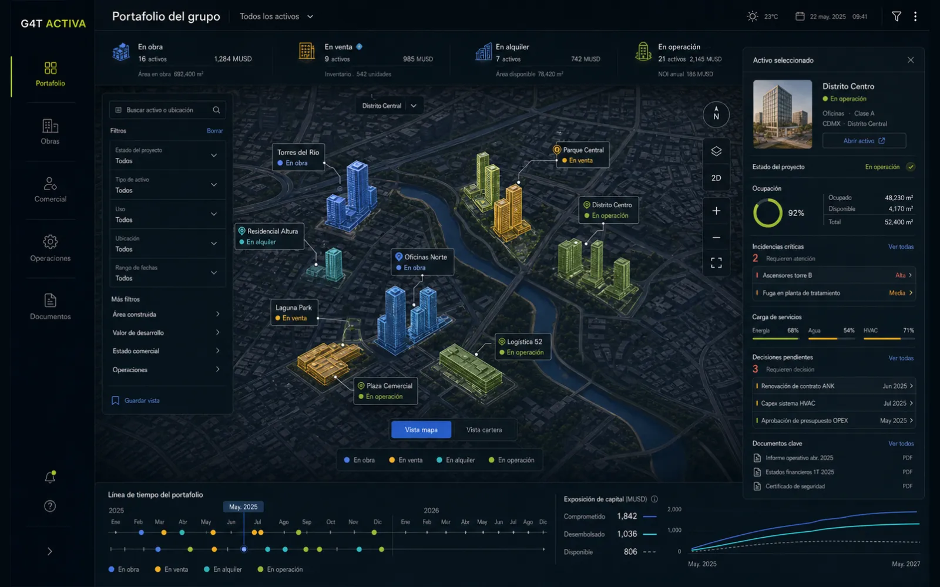Click the calendar date icon
940x587 pixels.
coord(800,16)
